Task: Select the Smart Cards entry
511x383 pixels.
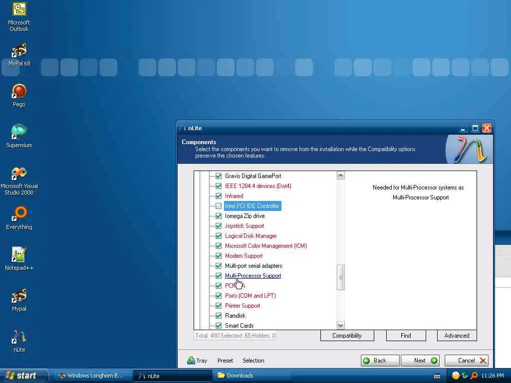Action: point(239,326)
